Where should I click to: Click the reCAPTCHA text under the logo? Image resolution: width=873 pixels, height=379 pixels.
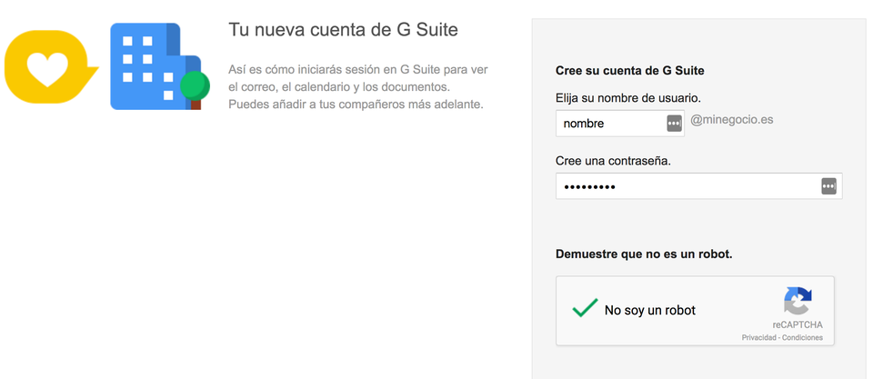point(798,325)
